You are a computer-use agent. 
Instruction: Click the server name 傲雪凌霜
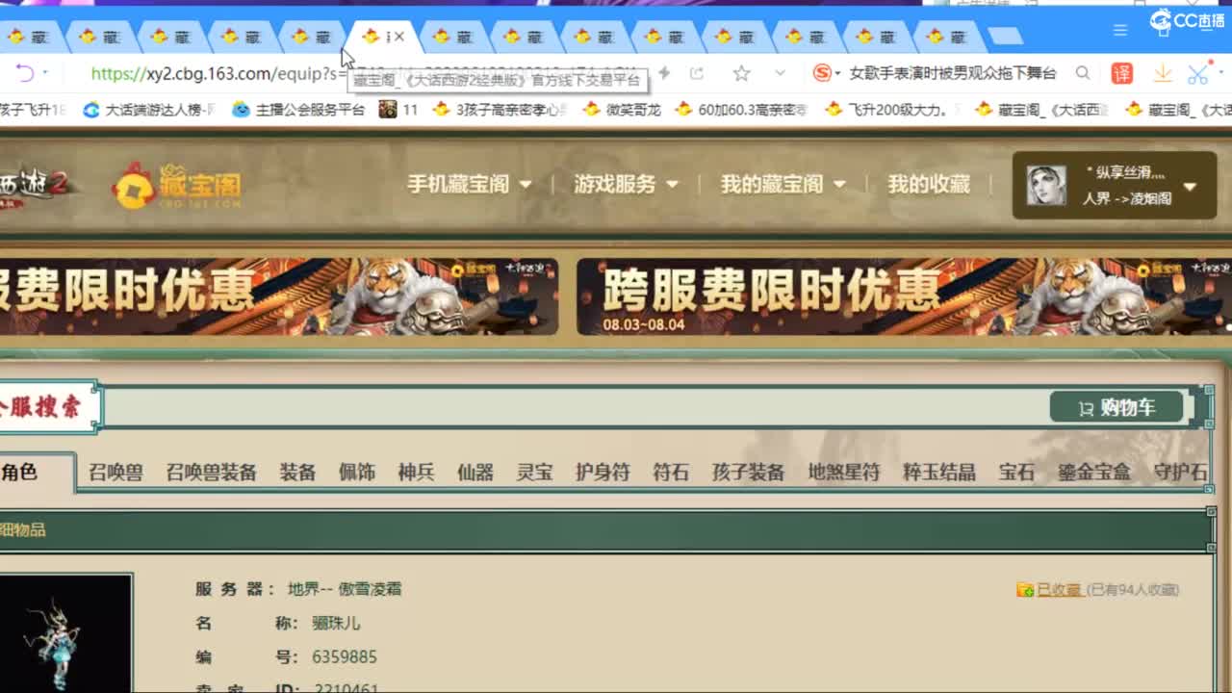click(370, 588)
